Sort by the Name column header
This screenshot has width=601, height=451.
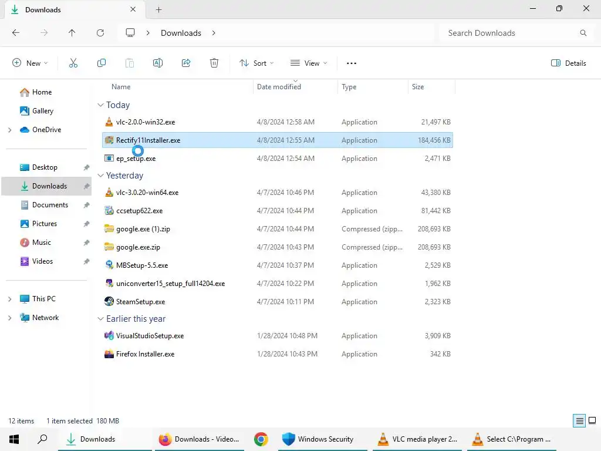121,87
